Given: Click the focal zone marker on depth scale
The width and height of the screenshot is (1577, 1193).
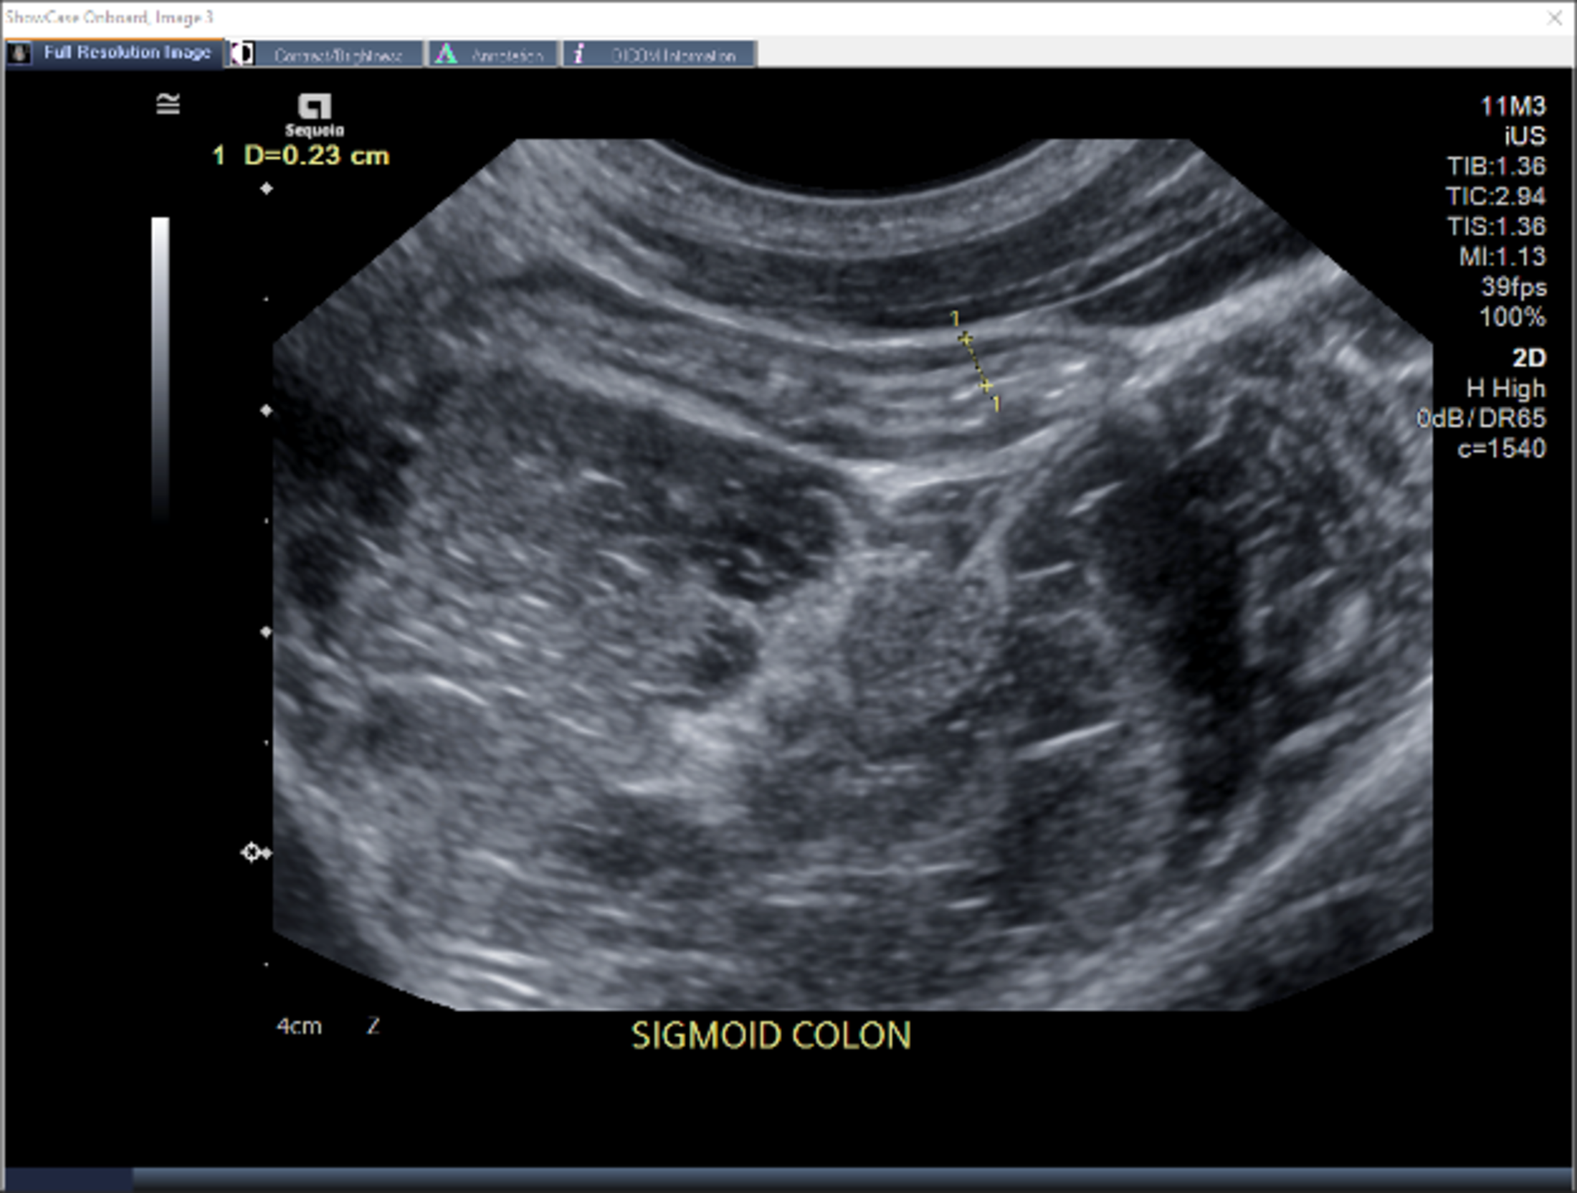Looking at the screenshot, I should [252, 852].
